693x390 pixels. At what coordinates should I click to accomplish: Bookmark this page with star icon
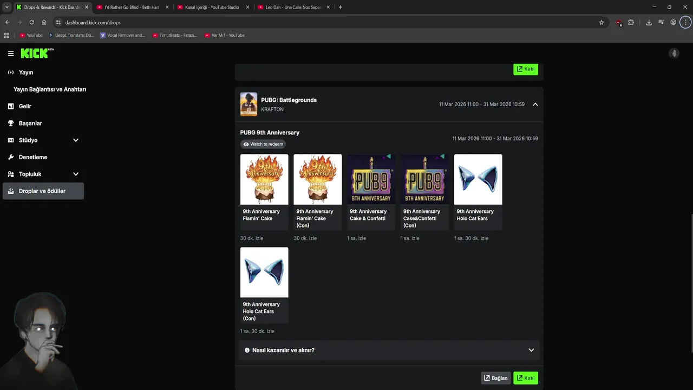pos(602,22)
